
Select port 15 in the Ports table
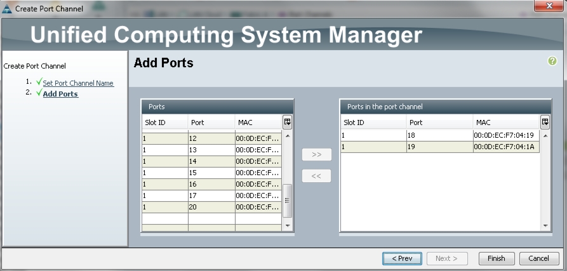(x=211, y=173)
